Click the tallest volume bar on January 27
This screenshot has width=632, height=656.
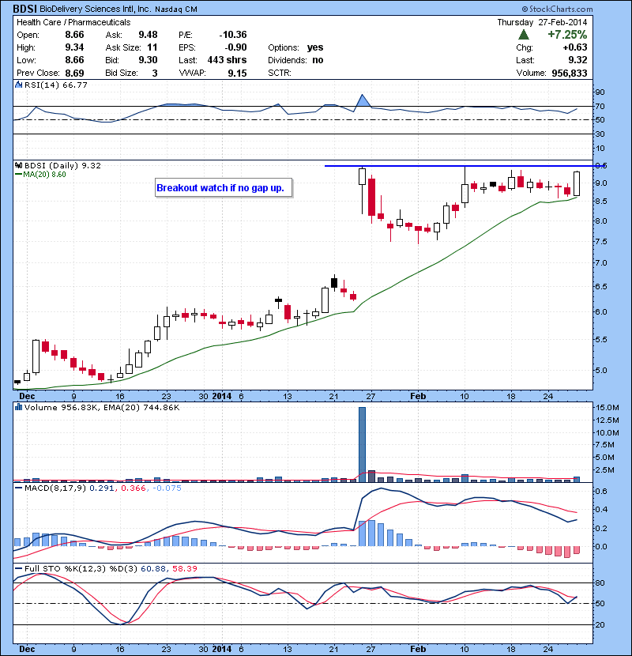click(x=363, y=444)
